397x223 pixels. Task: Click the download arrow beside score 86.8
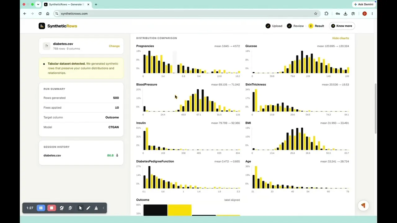click(x=117, y=155)
